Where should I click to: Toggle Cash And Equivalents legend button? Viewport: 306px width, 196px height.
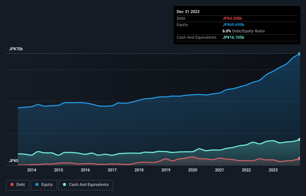(x=86, y=185)
